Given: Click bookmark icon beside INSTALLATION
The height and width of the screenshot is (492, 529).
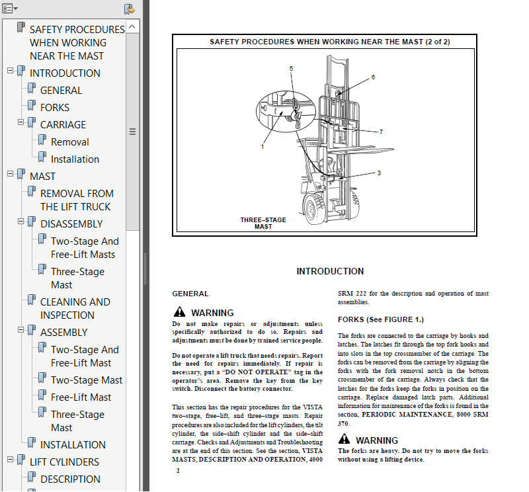Looking at the screenshot, I should [31, 442].
